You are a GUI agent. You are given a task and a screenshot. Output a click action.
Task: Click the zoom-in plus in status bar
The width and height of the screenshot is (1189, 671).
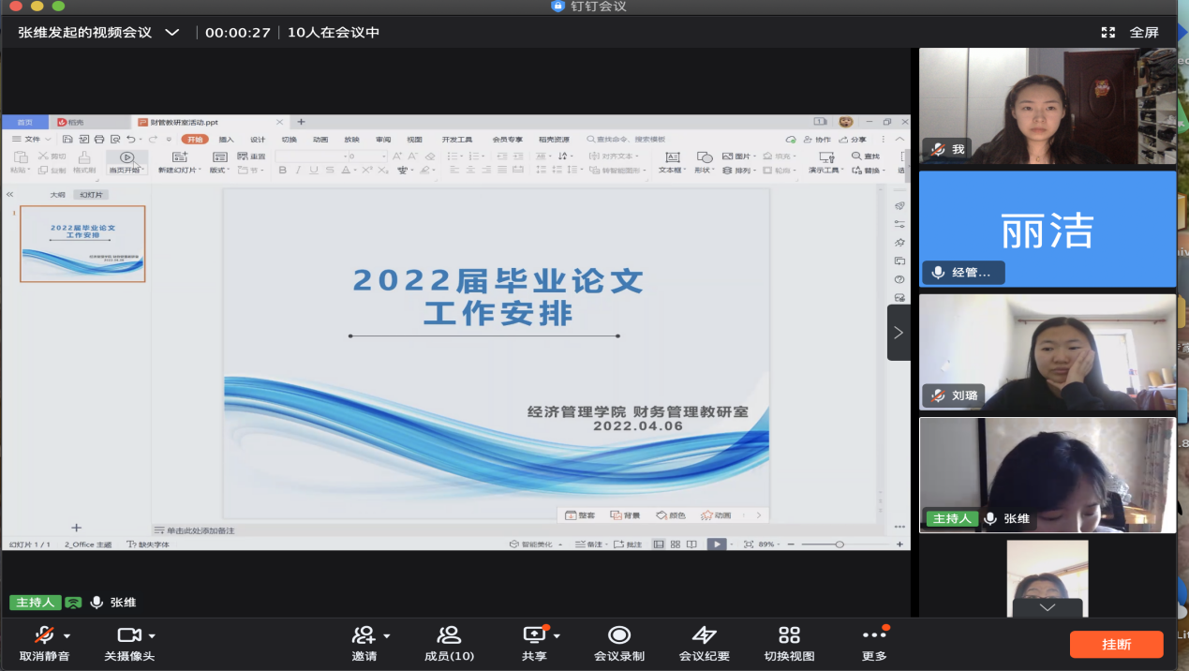click(x=900, y=544)
